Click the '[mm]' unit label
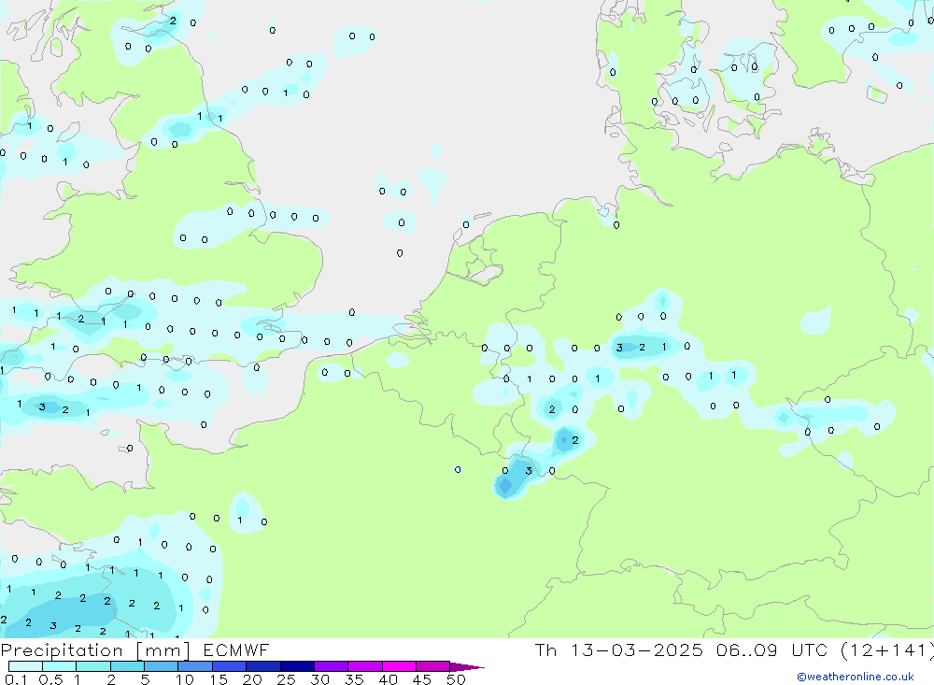Screen dimensions: 934x685 [163, 650]
